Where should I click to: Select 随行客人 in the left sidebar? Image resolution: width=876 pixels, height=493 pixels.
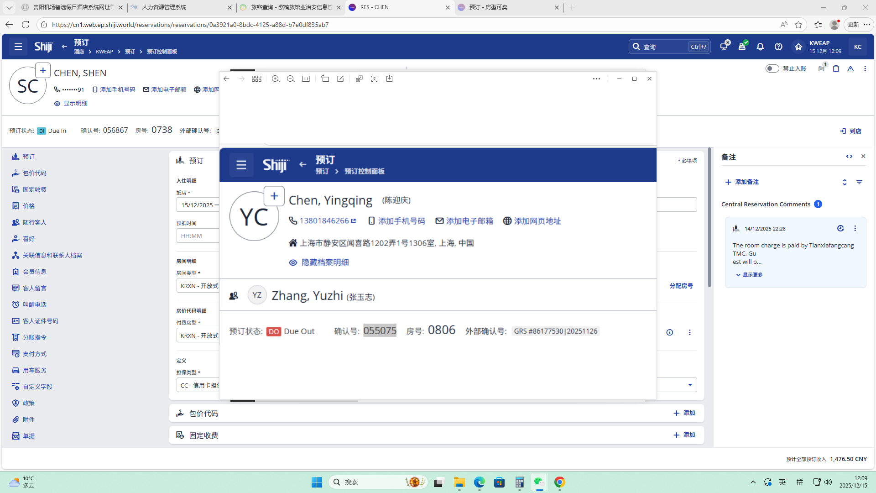pyautogui.click(x=34, y=222)
